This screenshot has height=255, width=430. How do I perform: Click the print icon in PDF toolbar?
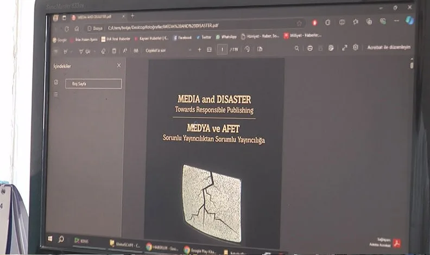click(x=309, y=48)
